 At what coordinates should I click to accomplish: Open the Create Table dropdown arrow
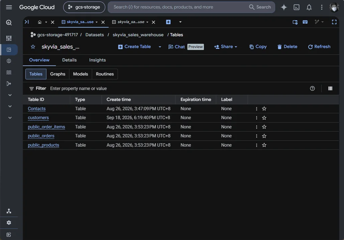[160, 47]
